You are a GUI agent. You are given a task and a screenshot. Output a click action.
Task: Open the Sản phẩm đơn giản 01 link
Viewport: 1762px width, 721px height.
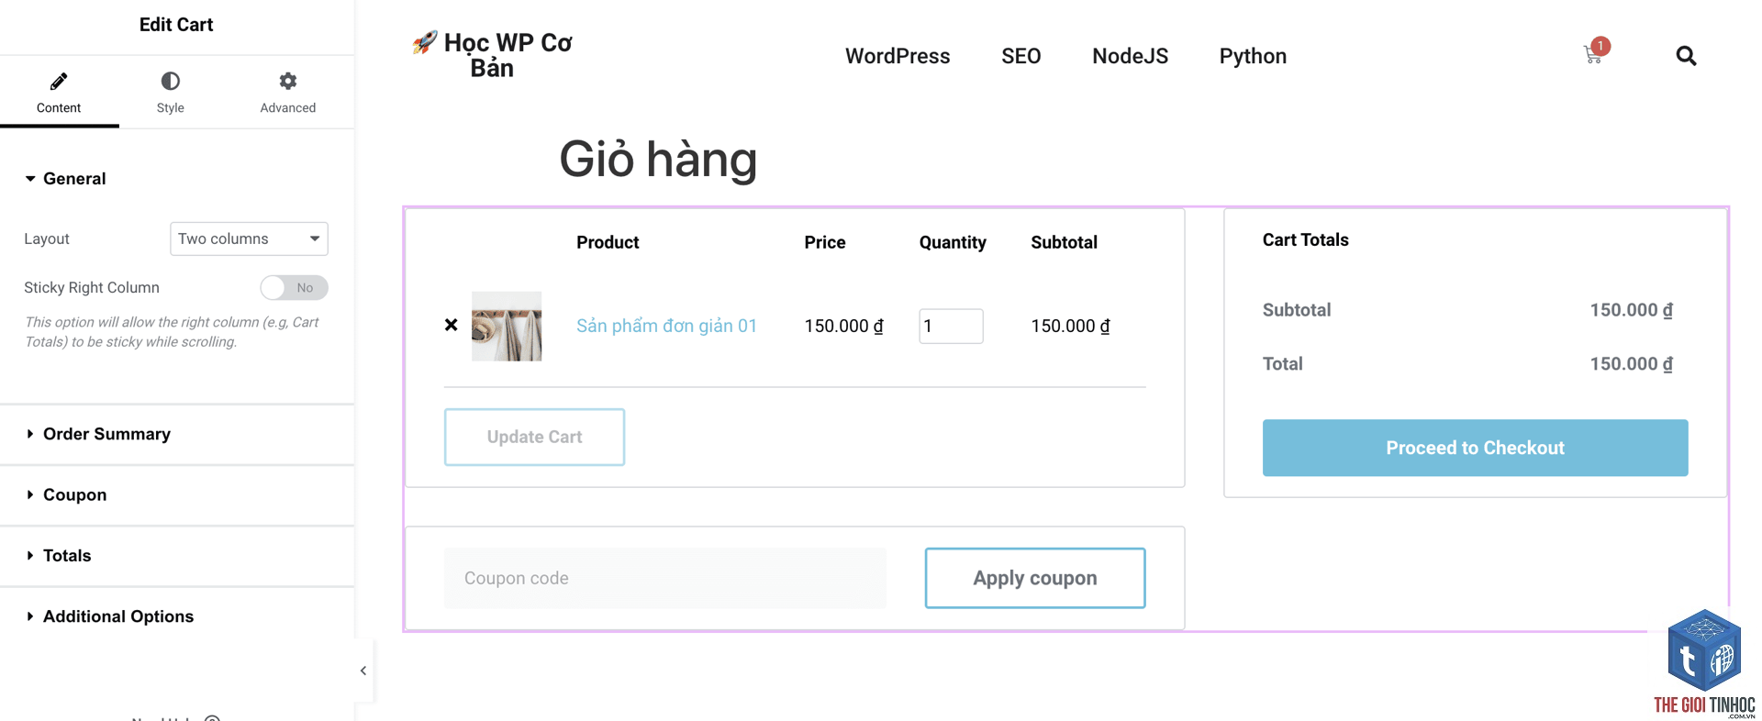[666, 326]
